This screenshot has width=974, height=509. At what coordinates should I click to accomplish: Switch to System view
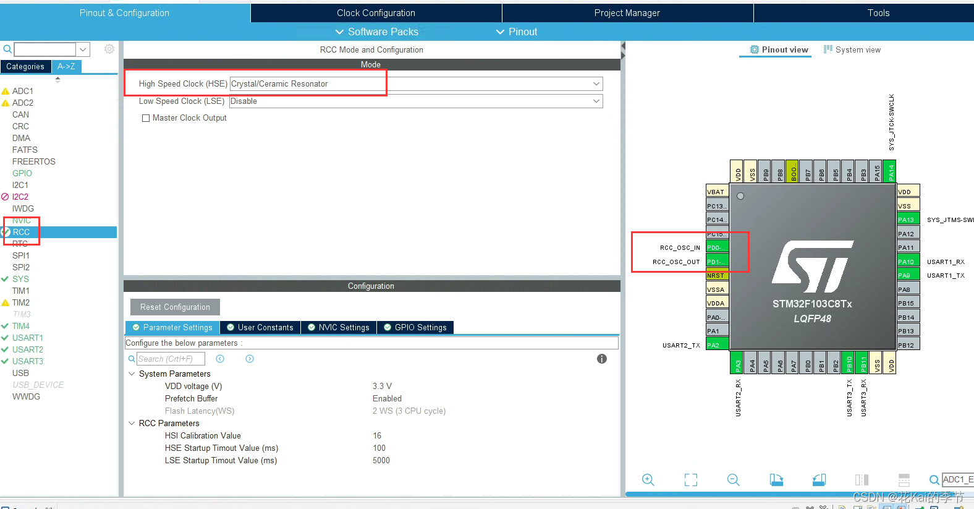pos(852,49)
